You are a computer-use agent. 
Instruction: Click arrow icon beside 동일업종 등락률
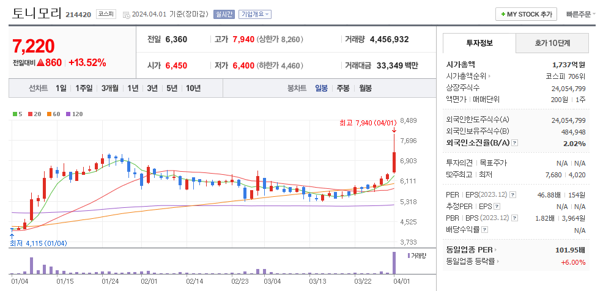[498, 262]
